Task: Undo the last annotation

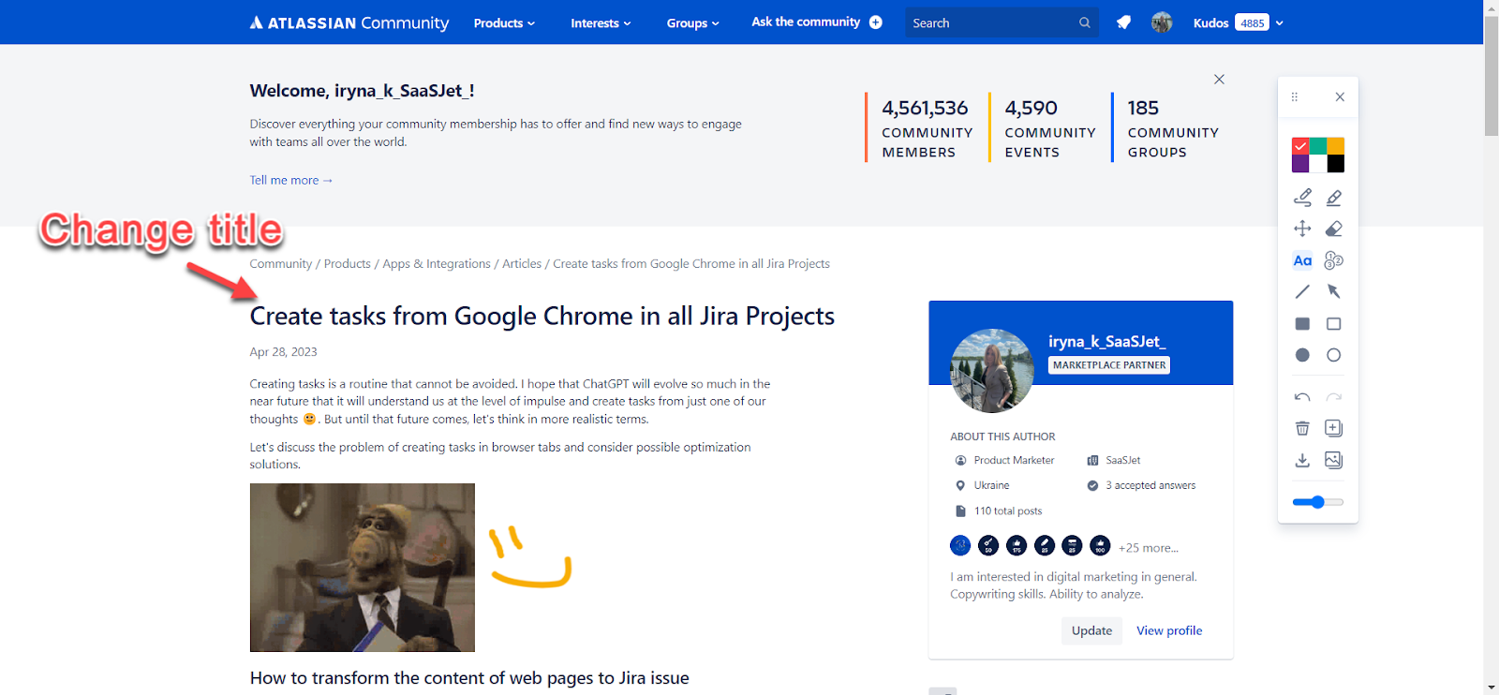Action: tap(1302, 397)
